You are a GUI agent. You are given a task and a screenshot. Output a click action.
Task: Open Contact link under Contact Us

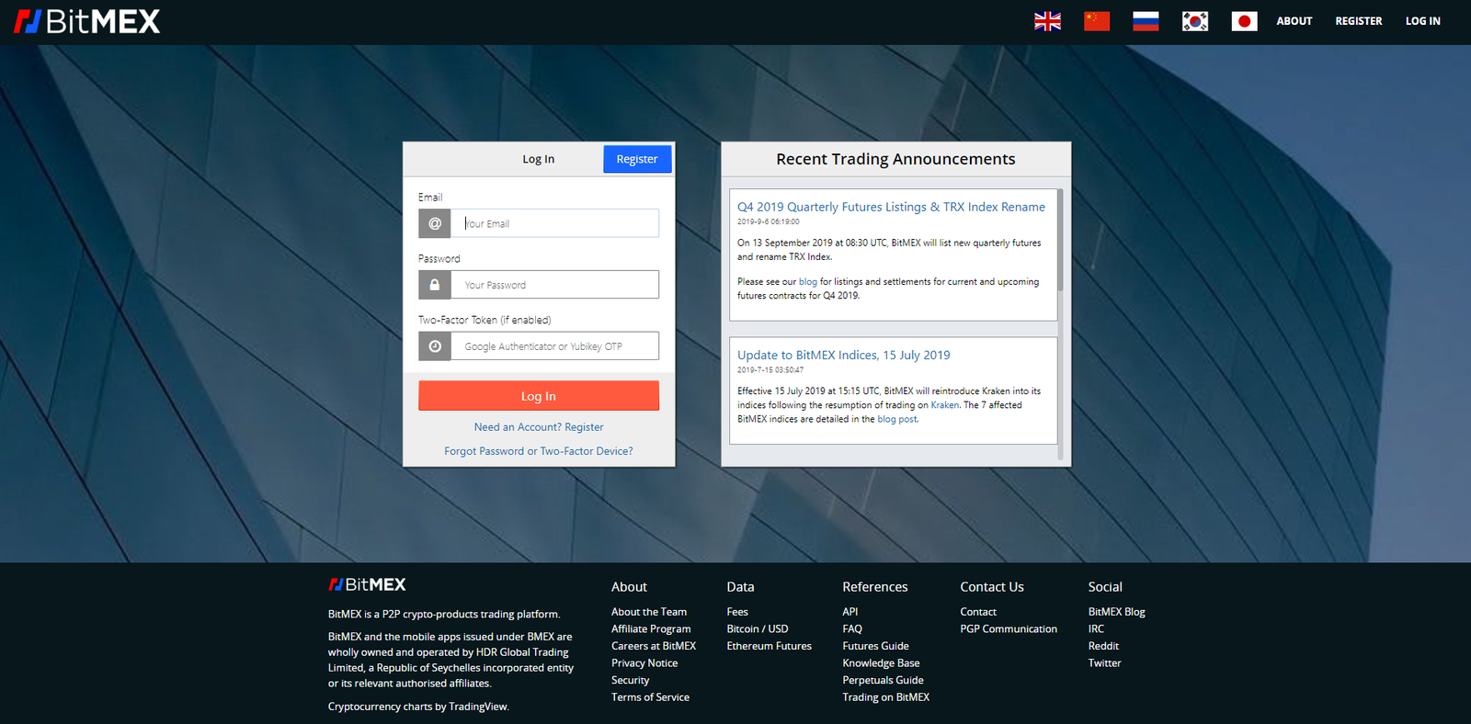coord(978,612)
